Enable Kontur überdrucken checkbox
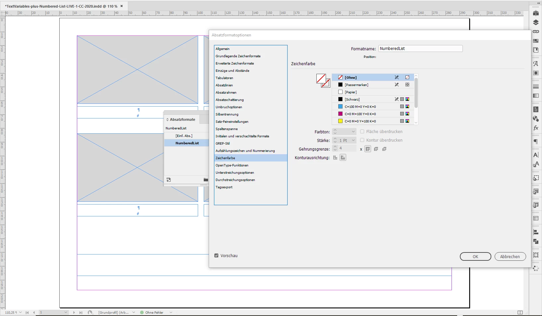Screen dimensions: 542x316 pos(362,140)
